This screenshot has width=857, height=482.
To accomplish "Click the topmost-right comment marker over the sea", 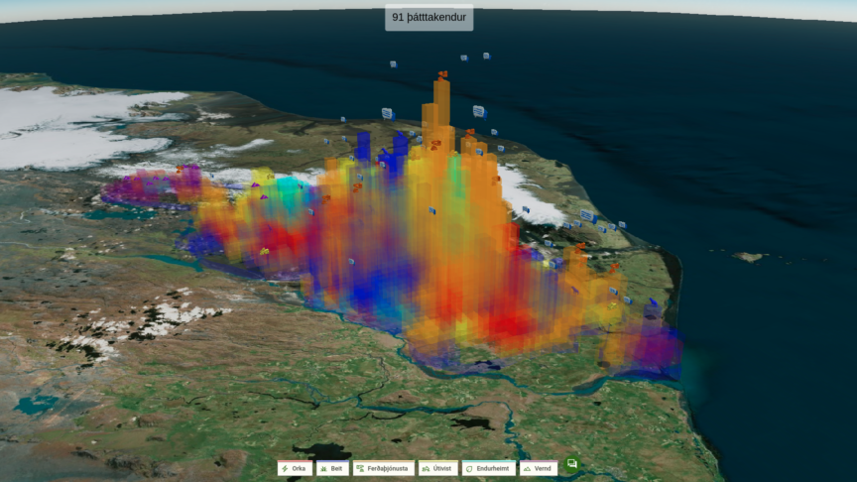I will (x=487, y=57).
